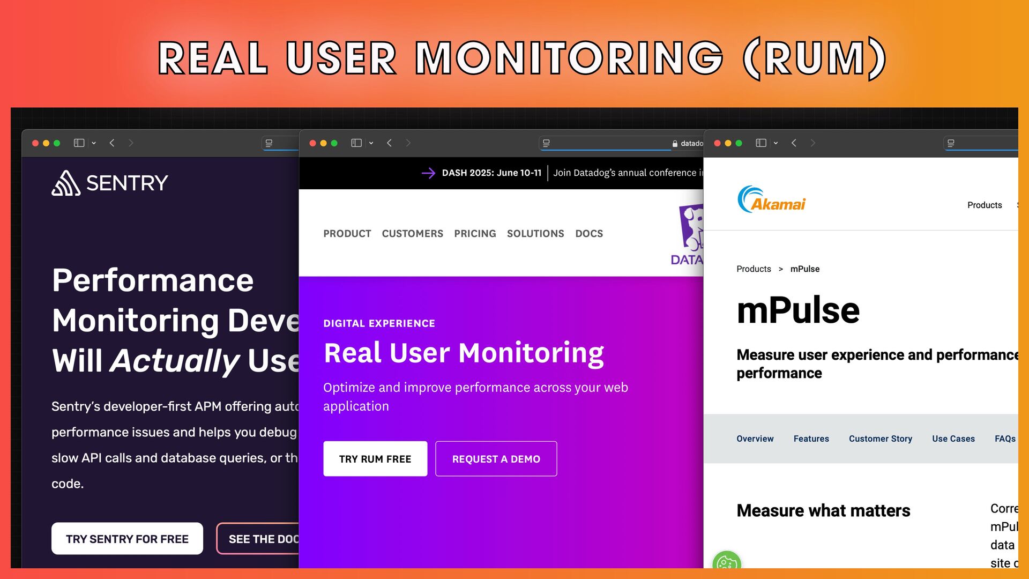Click the purple arrow beside DASH 2025
Viewport: 1029px width, 579px height.
coord(428,173)
